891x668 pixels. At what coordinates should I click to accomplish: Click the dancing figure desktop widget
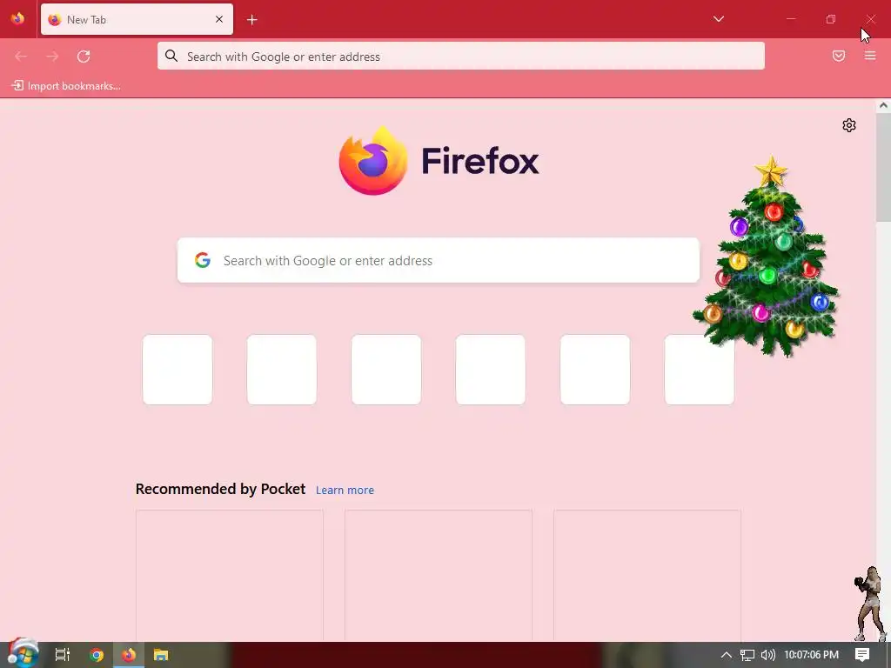pyautogui.click(x=870, y=604)
